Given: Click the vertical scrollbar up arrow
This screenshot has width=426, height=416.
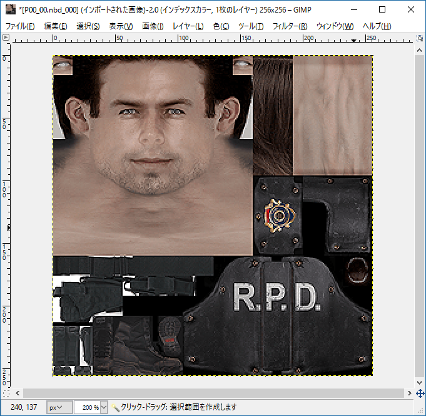Looking at the screenshot, I should [419, 50].
